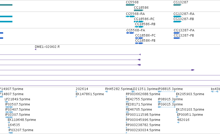Open EST label IP03207.5prime
The height and width of the screenshot is (134, 220).
[21, 130]
